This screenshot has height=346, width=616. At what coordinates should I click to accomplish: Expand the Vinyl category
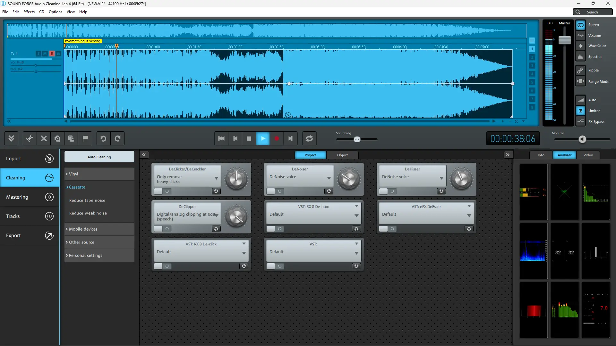73,174
